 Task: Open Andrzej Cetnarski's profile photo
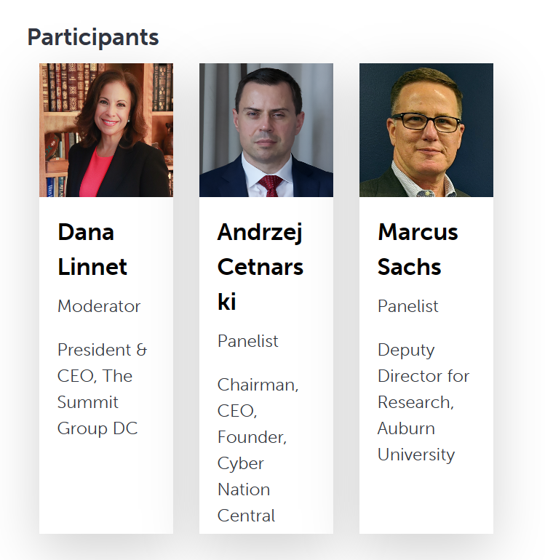(266, 130)
